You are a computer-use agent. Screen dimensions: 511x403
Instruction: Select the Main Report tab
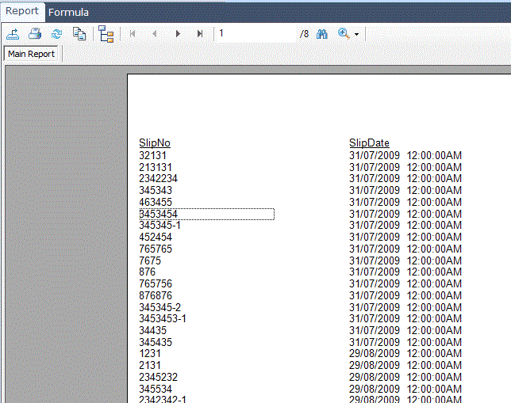coord(32,54)
